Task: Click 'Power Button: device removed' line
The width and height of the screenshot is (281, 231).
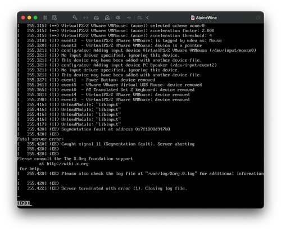Action: pyautogui.click(x=86, y=80)
